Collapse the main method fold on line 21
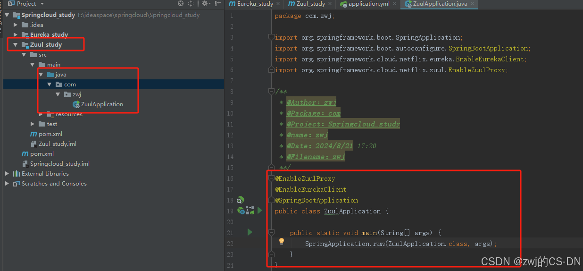 pyautogui.click(x=271, y=232)
